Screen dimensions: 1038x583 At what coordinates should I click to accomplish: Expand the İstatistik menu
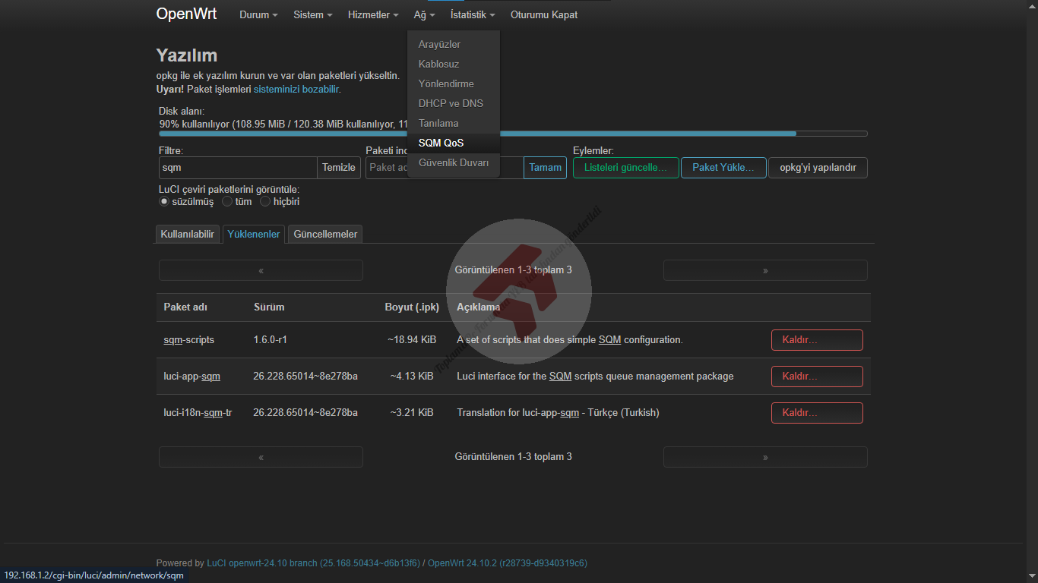coord(473,14)
